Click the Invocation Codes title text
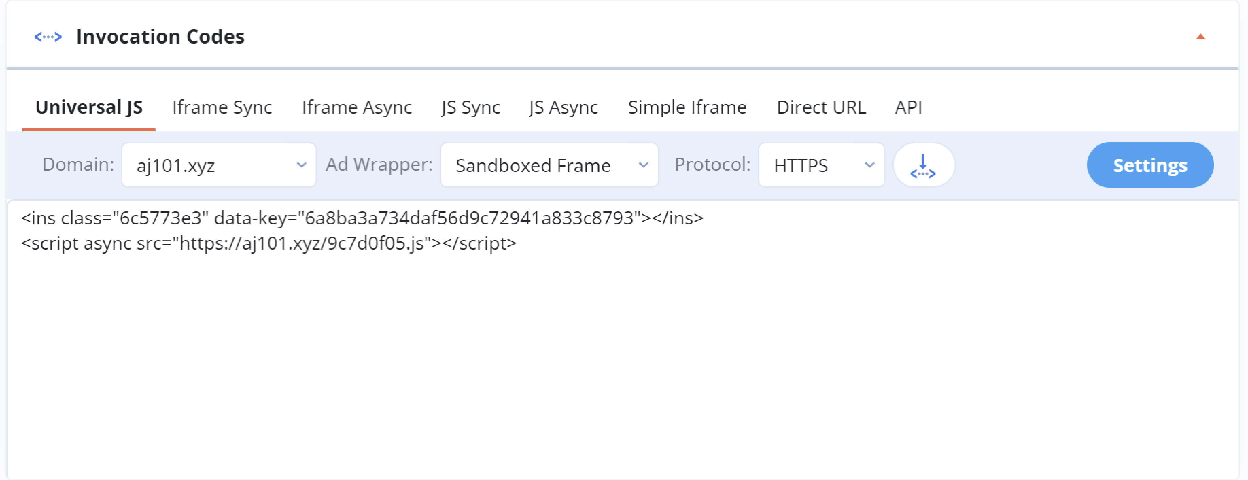The width and height of the screenshot is (1248, 480). (x=160, y=35)
